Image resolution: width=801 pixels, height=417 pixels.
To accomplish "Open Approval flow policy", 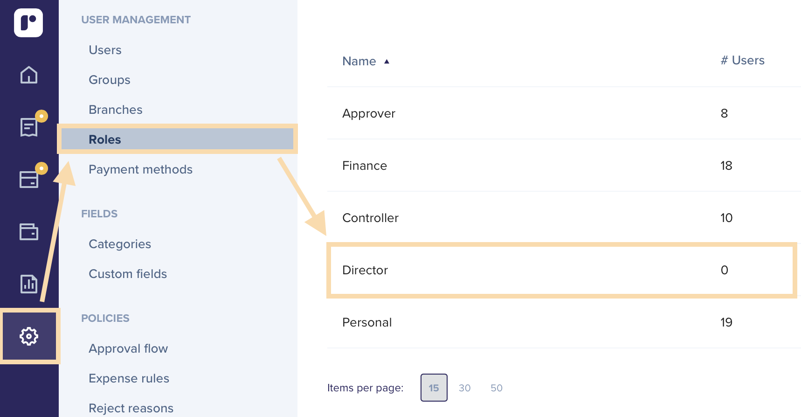I will click(128, 348).
